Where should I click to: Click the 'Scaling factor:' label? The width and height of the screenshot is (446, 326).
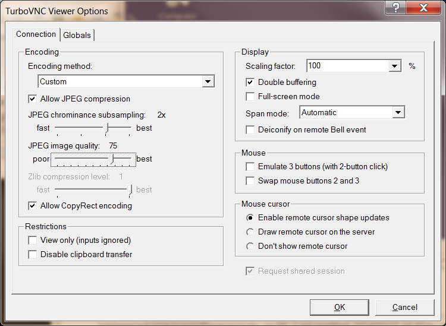[271, 66]
